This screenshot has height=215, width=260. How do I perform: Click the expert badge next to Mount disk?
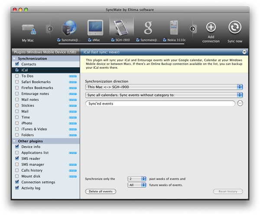point(73,176)
